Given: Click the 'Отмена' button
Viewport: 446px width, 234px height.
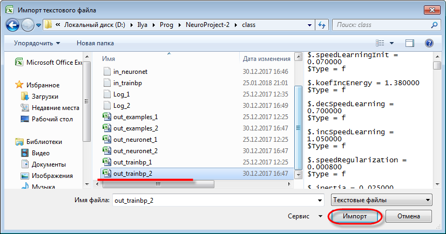Looking at the screenshot, I should click(408, 216).
